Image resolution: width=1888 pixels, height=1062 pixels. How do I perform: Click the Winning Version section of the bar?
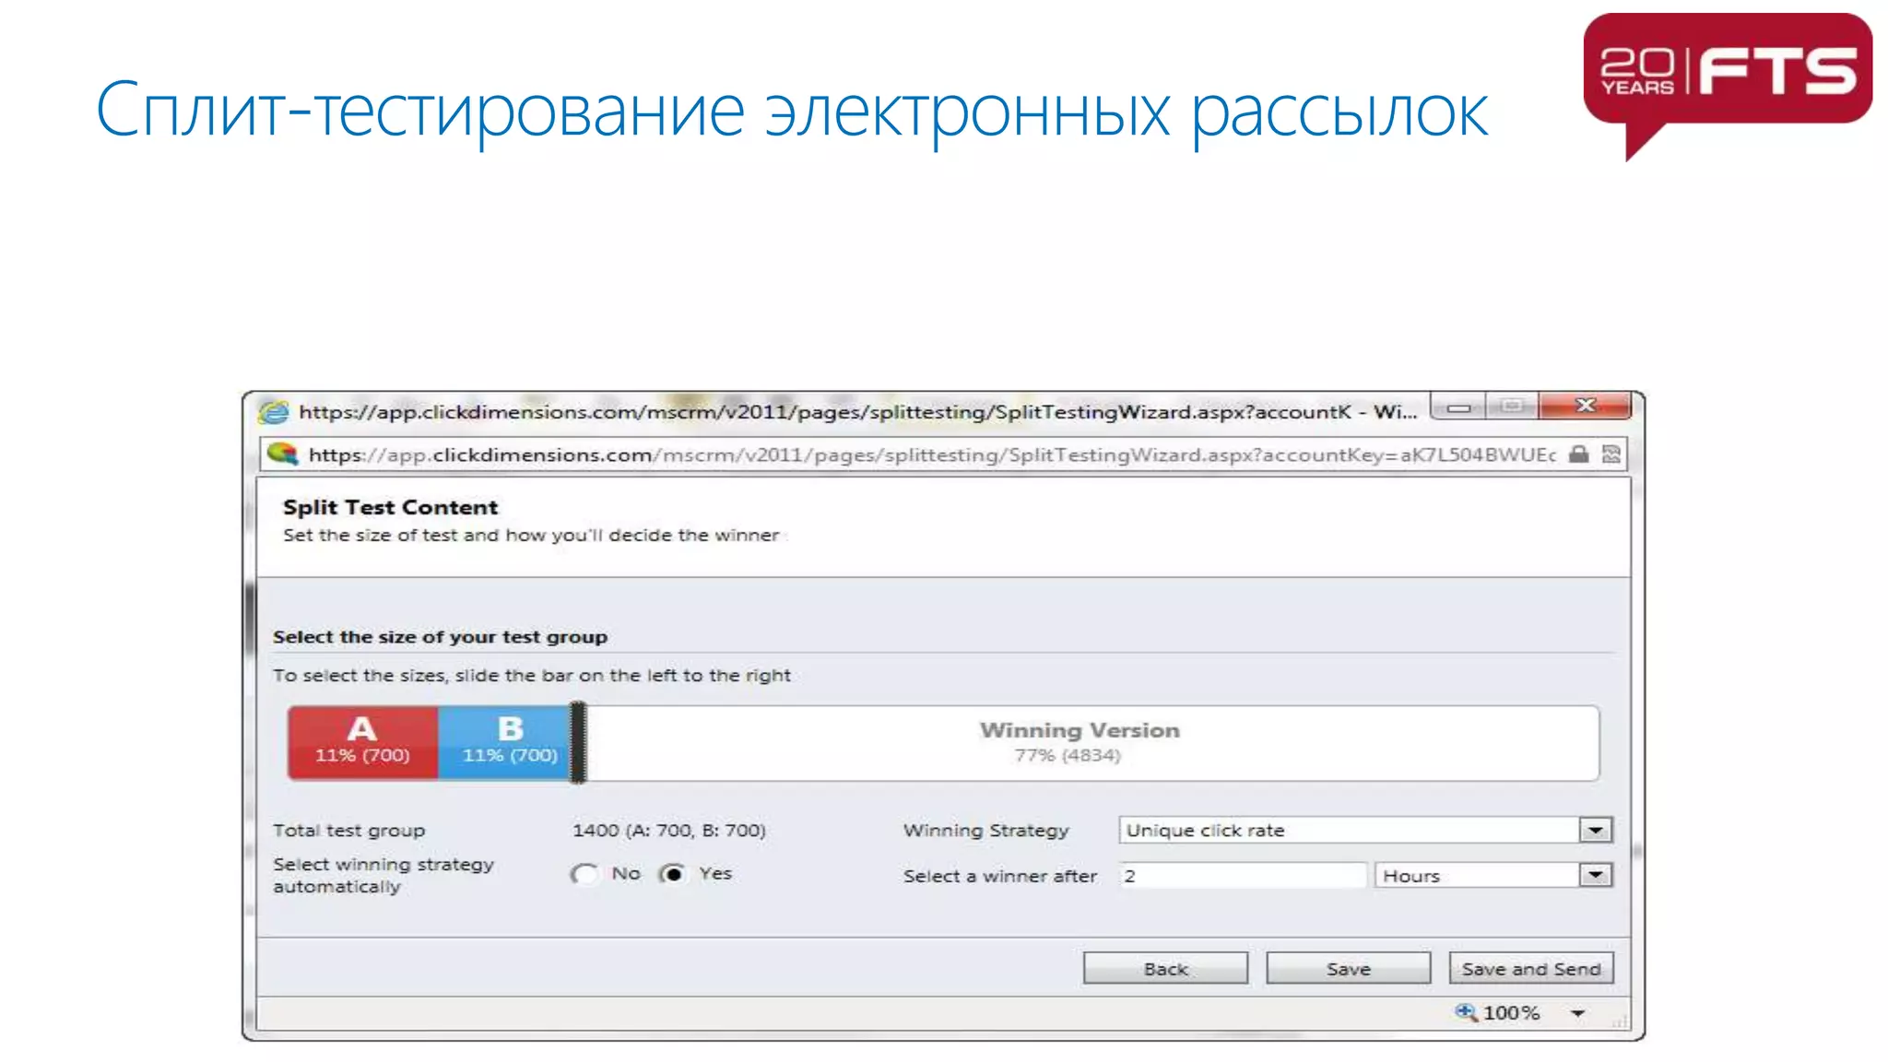1091,742
